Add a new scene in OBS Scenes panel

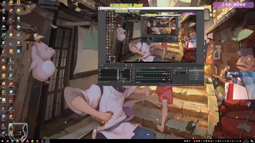(x=99, y=82)
